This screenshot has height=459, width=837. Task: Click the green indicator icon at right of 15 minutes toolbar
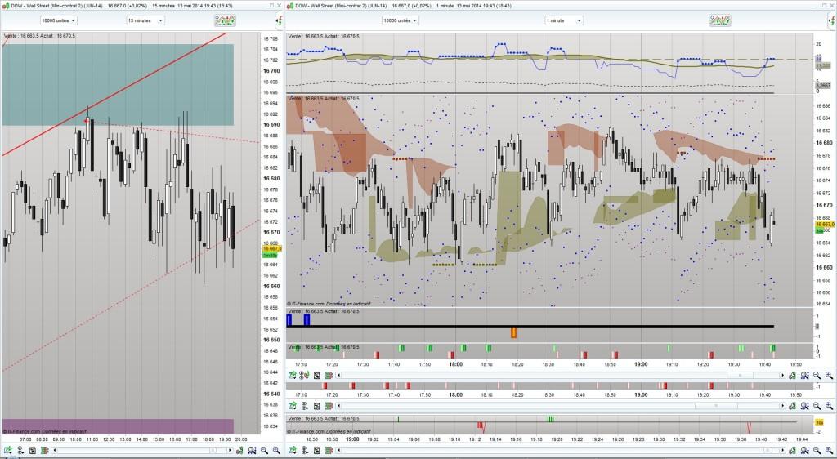(x=239, y=451)
